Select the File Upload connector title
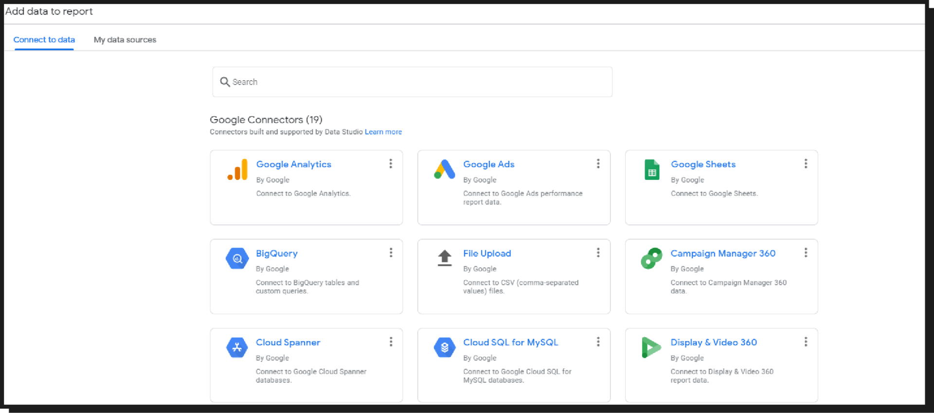This screenshot has width=934, height=413. click(x=487, y=253)
